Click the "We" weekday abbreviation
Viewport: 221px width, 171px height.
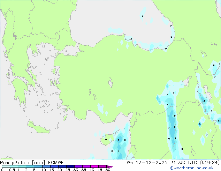coord(130,163)
